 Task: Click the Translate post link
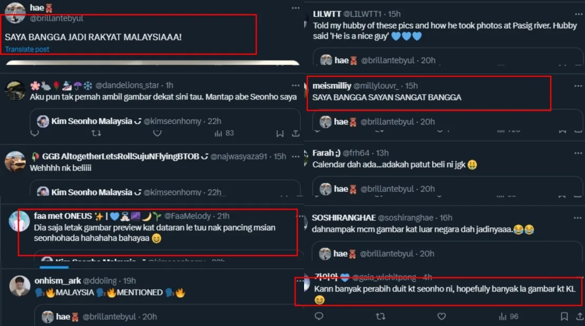coord(27,49)
